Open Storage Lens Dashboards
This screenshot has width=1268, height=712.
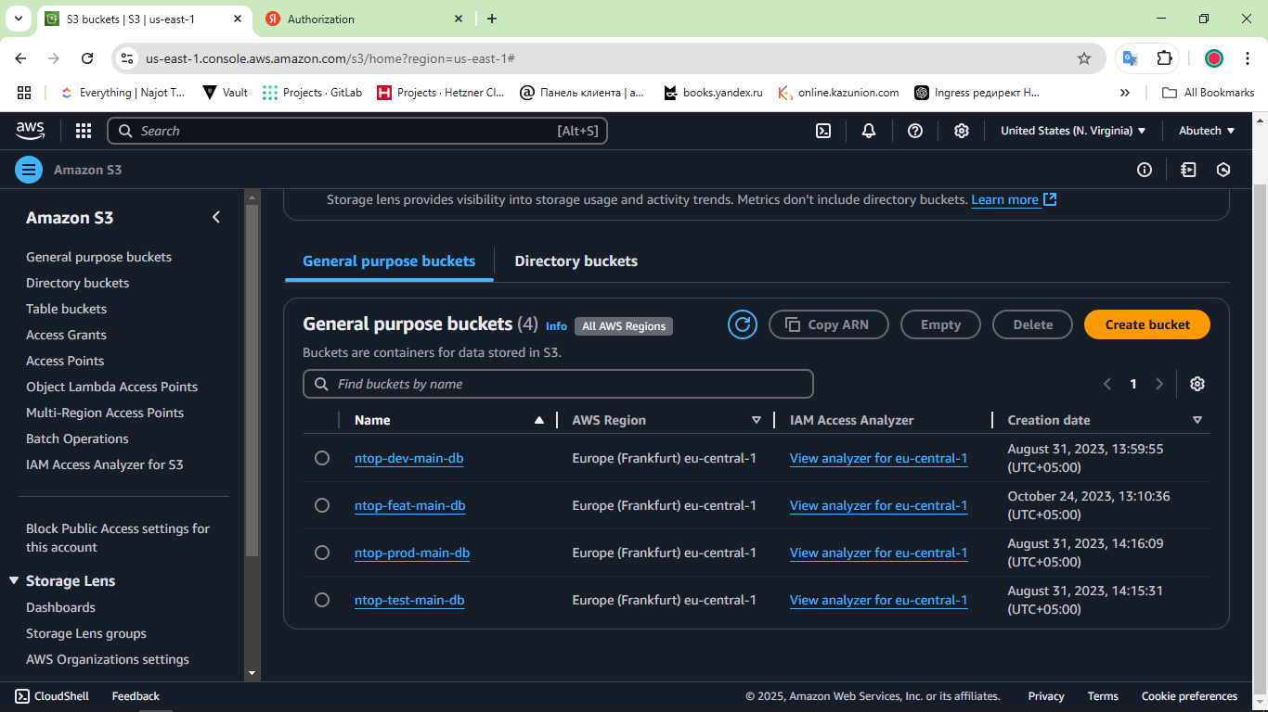point(60,607)
